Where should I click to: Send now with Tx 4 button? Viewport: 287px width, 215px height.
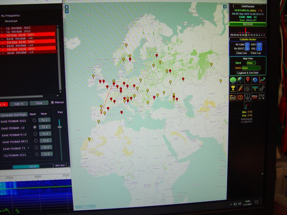pos(46,141)
